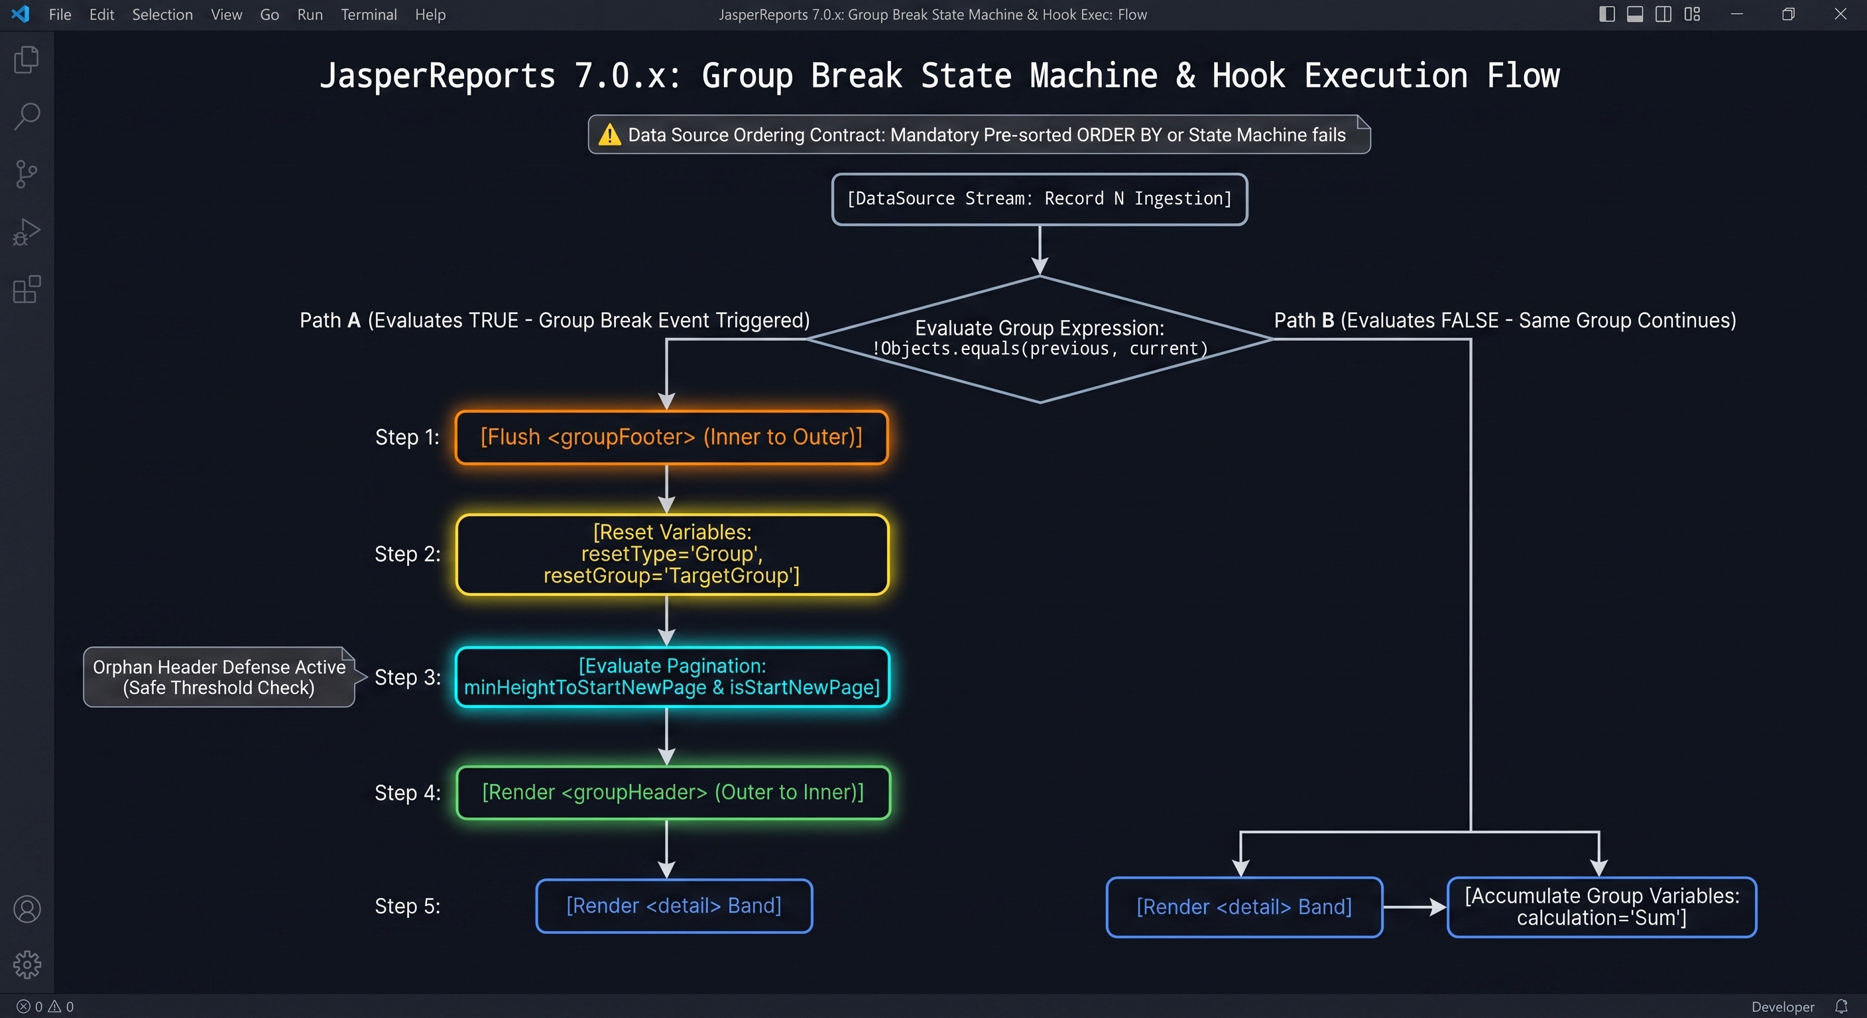Select the Render groupHeader Outer to Inner node
The width and height of the screenshot is (1867, 1018).
point(672,793)
